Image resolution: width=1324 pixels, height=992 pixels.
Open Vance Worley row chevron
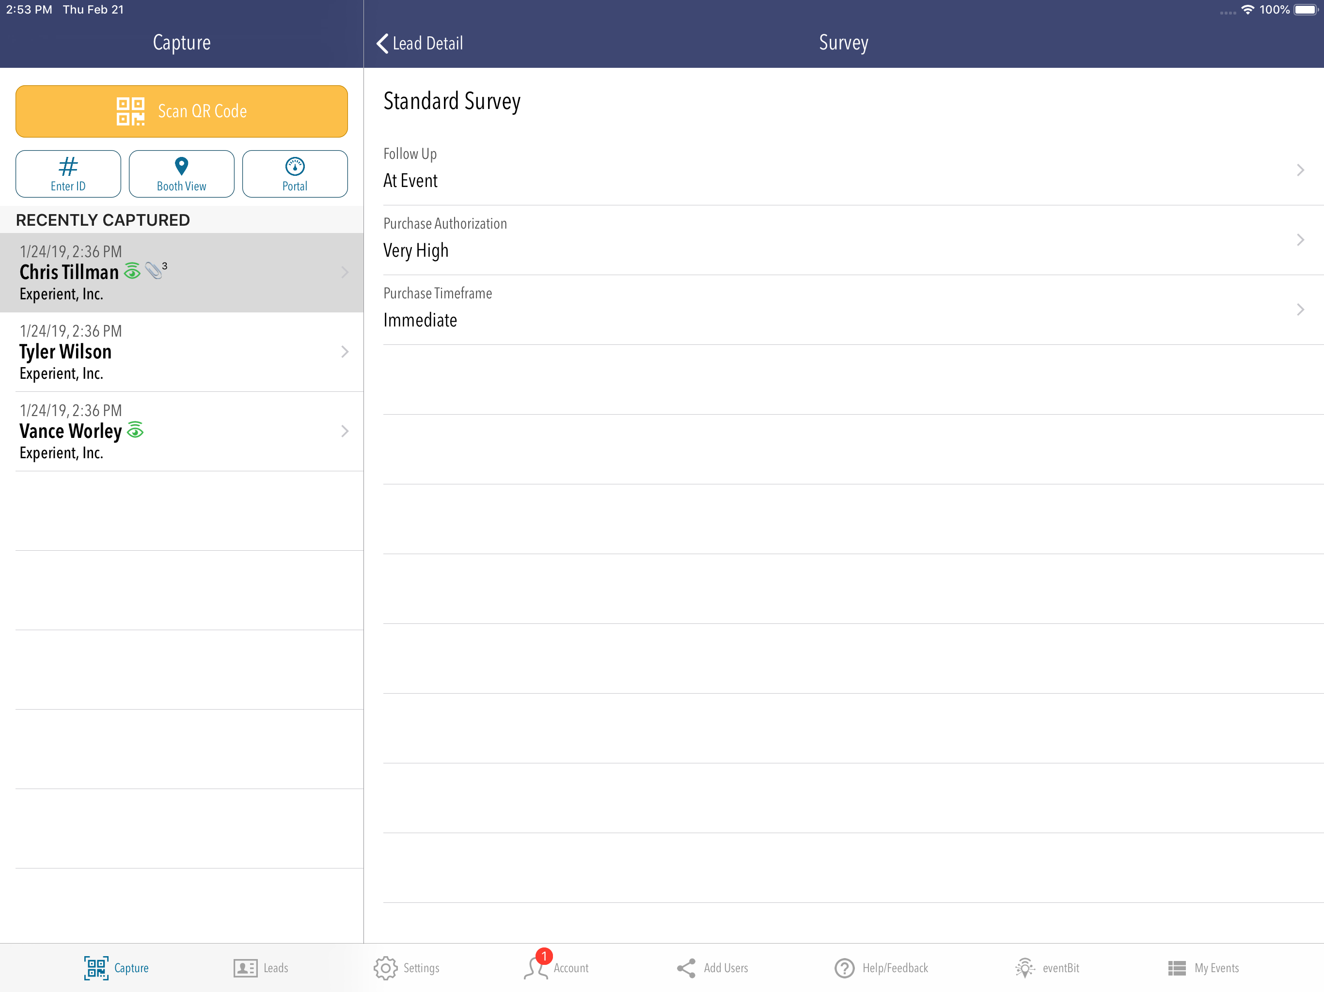pyautogui.click(x=345, y=432)
